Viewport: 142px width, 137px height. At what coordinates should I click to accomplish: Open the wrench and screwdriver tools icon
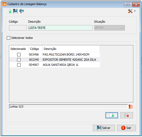tap(130, 11)
